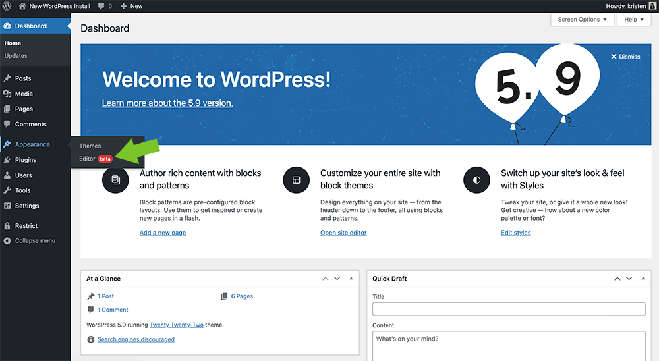
Task: Click the Settings icon in sidebar
Action: point(7,206)
